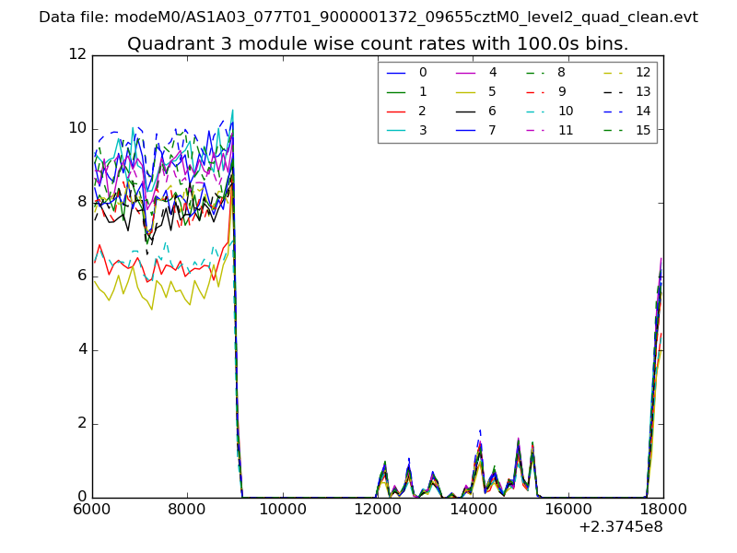Click the black module 6 legend entry

point(478,111)
